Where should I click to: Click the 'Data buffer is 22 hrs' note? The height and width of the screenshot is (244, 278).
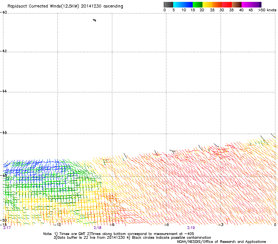click(132, 238)
